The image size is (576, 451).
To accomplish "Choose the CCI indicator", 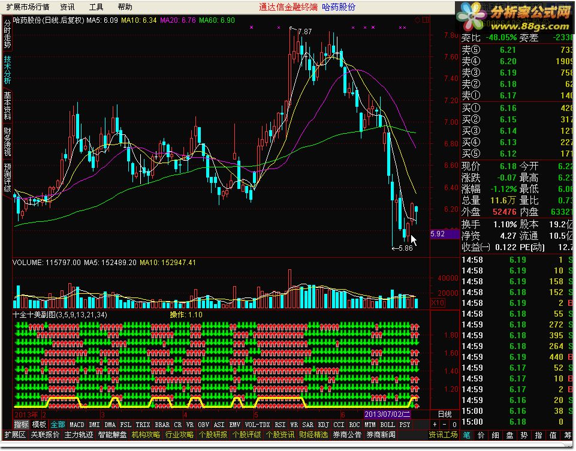I will point(339,425).
